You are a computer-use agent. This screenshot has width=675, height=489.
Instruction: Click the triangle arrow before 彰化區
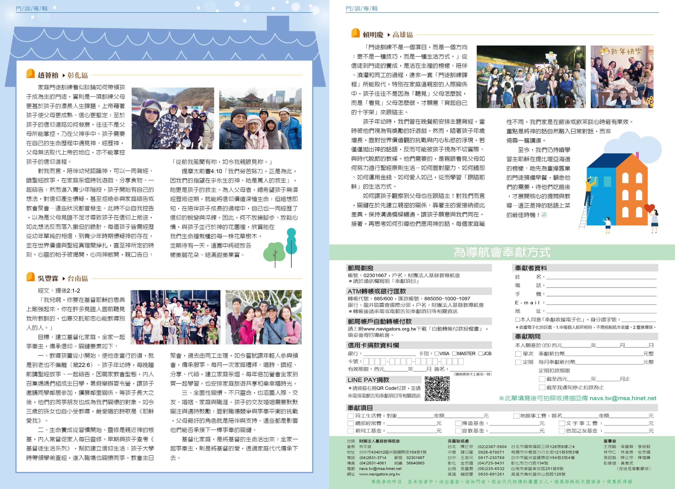[64, 75]
